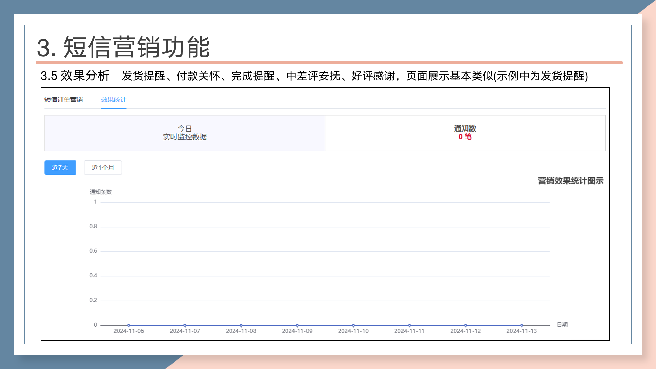Click the 2024-11-13 data point marker
This screenshot has height=369, width=656.
(522, 325)
